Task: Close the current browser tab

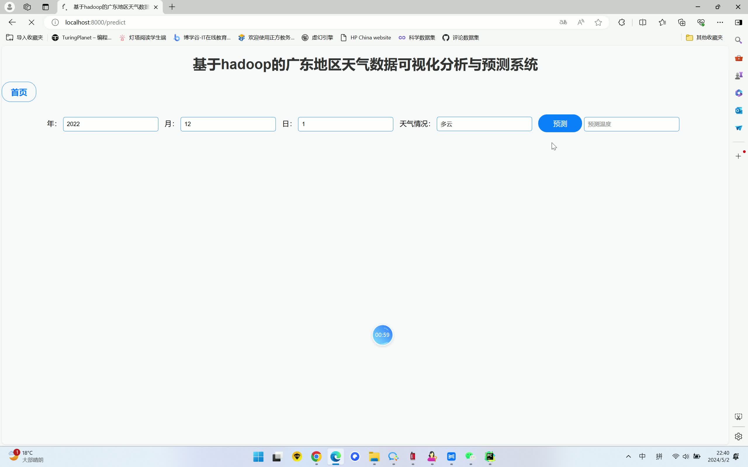Action: [156, 7]
